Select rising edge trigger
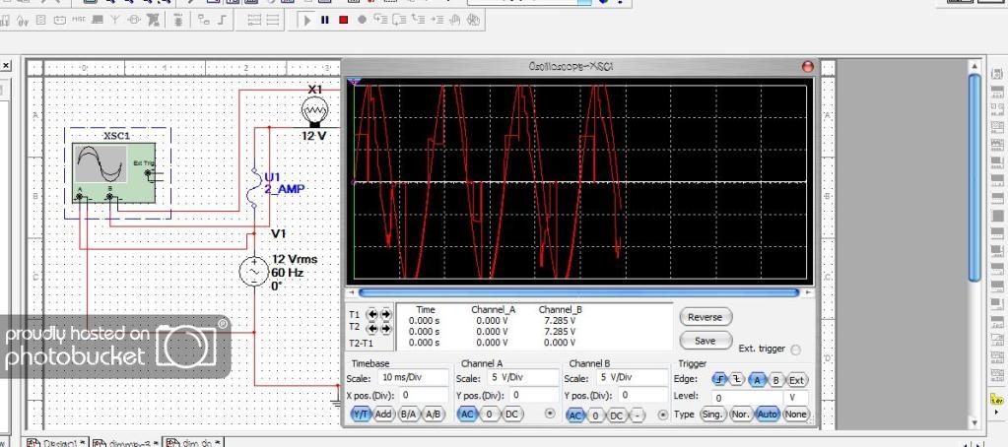The width and height of the screenshot is (1008, 447). 720,380
